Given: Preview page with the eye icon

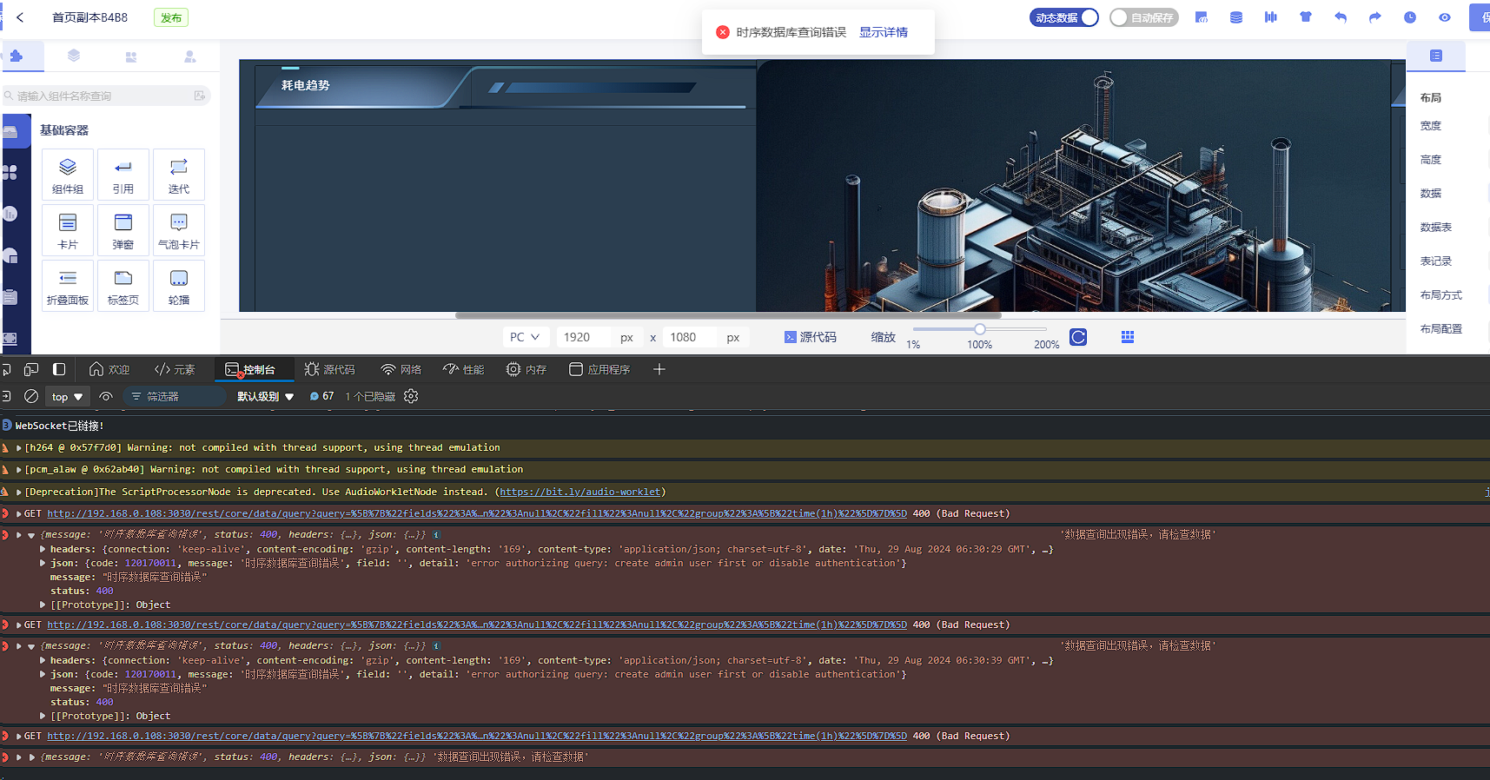Looking at the screenshot, I should point(1445,17).
